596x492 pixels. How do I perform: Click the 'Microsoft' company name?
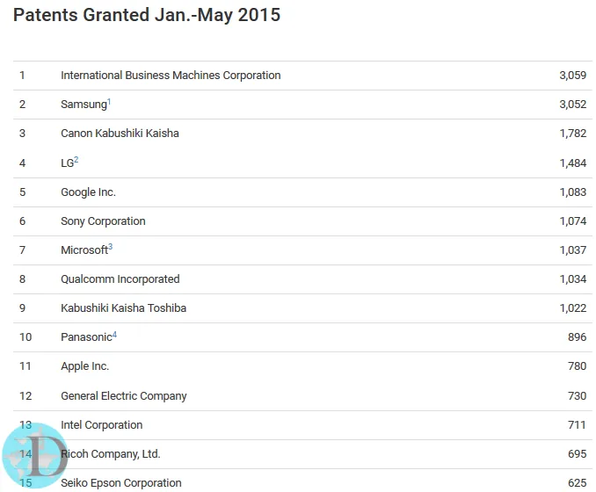point(84,250)
